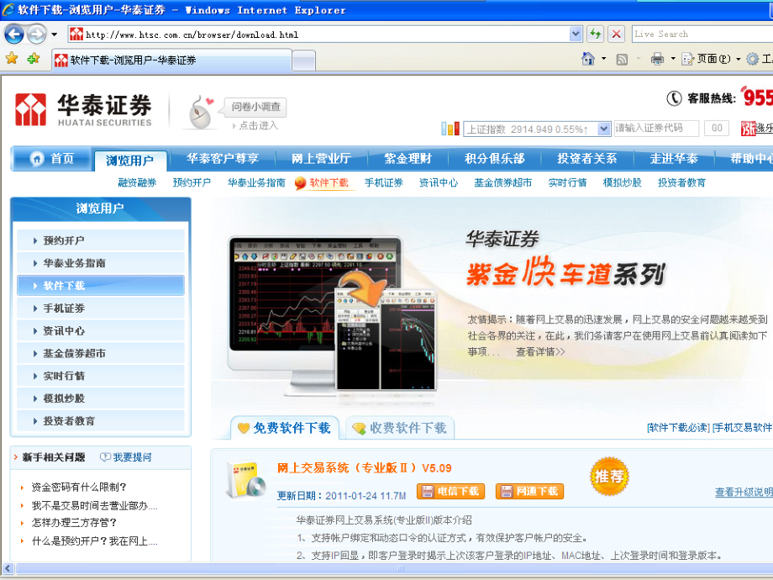773x580 pixels.
Task: Click the browser Forward arrow button
Action: coord(36,34)
